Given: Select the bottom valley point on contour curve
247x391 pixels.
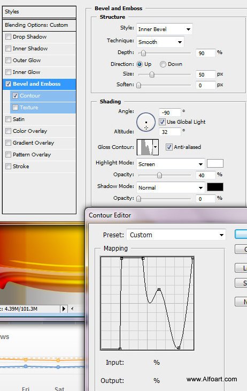Looking at the screenshot, I should click(x=179, y=348).
